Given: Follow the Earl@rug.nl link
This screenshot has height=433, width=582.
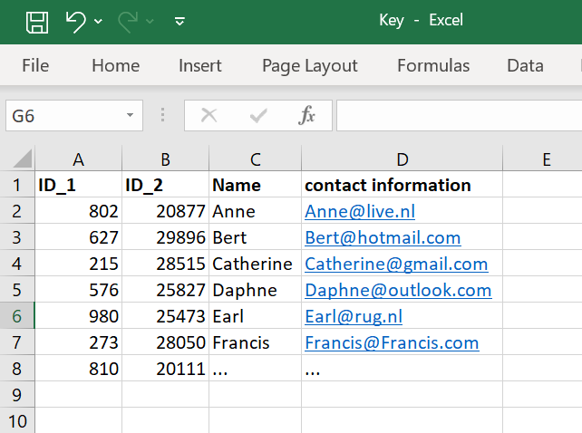Looking at the screenshot, I should click(354, 316).
